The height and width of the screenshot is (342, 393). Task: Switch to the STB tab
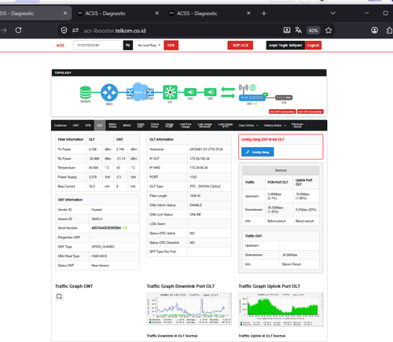click(88, 126)
